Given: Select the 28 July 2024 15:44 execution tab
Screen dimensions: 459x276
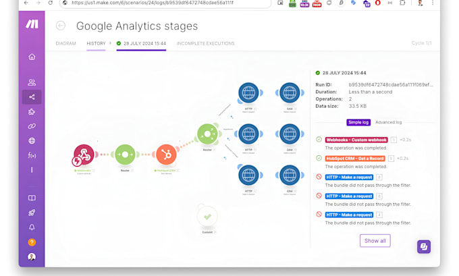Looking at the screenshot, I should click(x=141, y=43).
